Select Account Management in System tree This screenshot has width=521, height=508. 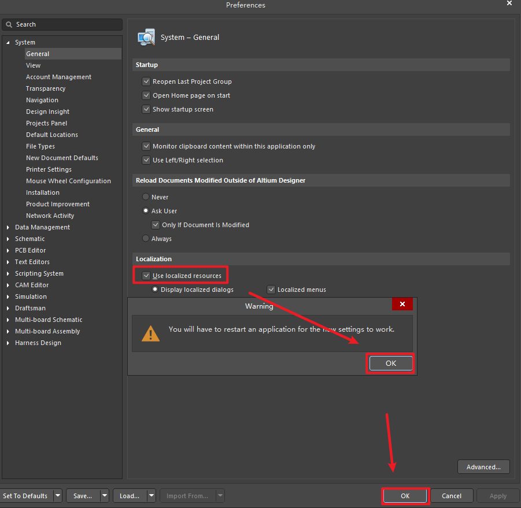(58, 77)
